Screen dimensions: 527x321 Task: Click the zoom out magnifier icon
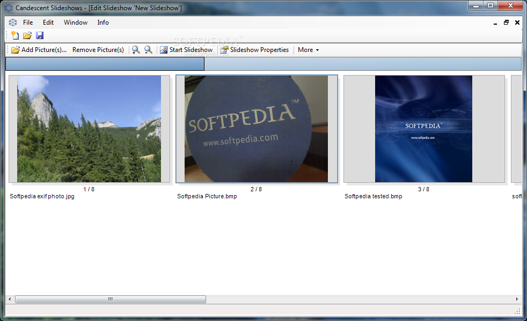[148, 50]
